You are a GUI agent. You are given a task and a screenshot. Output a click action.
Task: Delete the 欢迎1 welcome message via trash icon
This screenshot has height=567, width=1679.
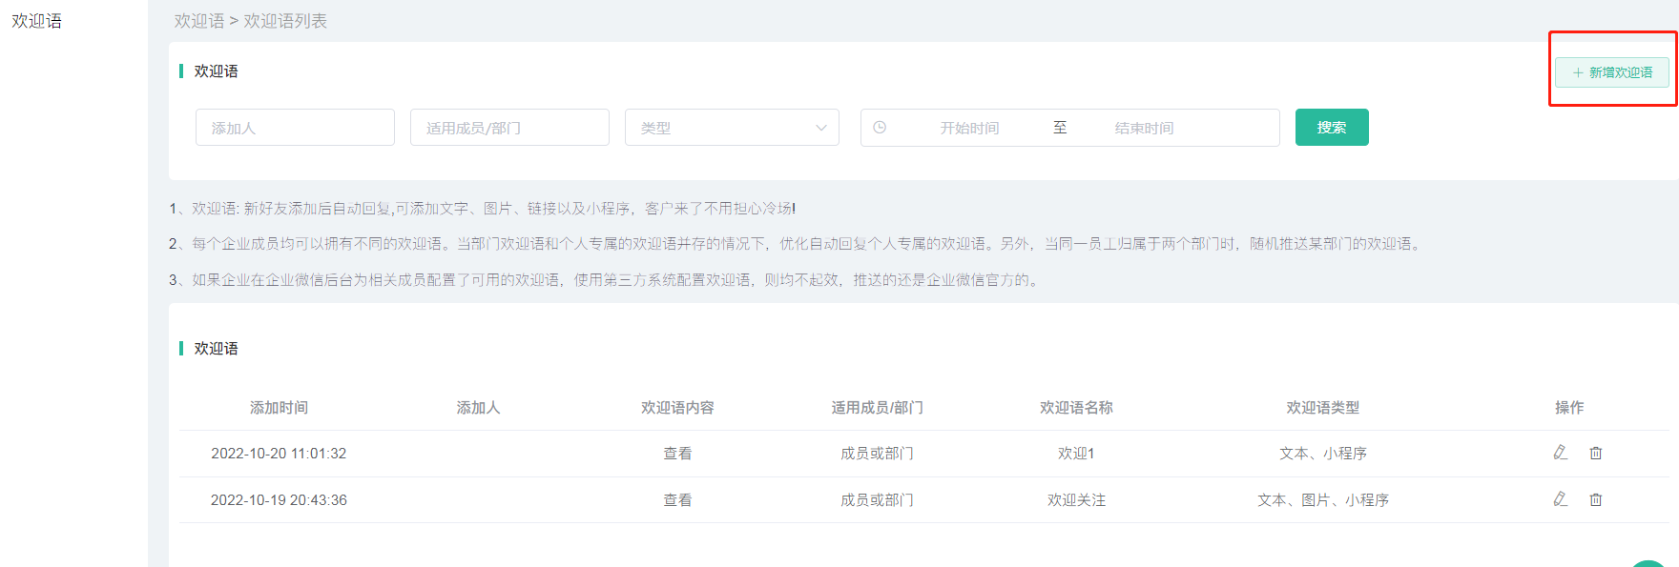(1595, 453)
